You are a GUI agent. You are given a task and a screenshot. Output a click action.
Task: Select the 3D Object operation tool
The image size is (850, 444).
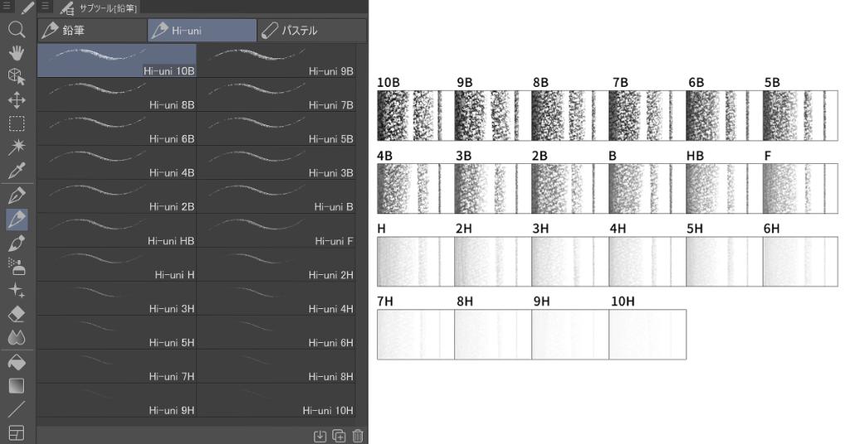click(x=17, y=77)
